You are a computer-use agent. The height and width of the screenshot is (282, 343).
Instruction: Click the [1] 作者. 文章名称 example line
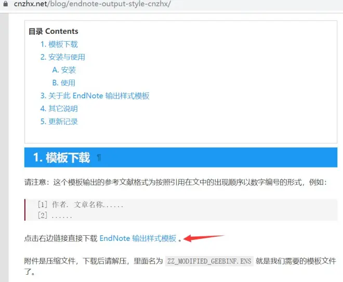80,204
